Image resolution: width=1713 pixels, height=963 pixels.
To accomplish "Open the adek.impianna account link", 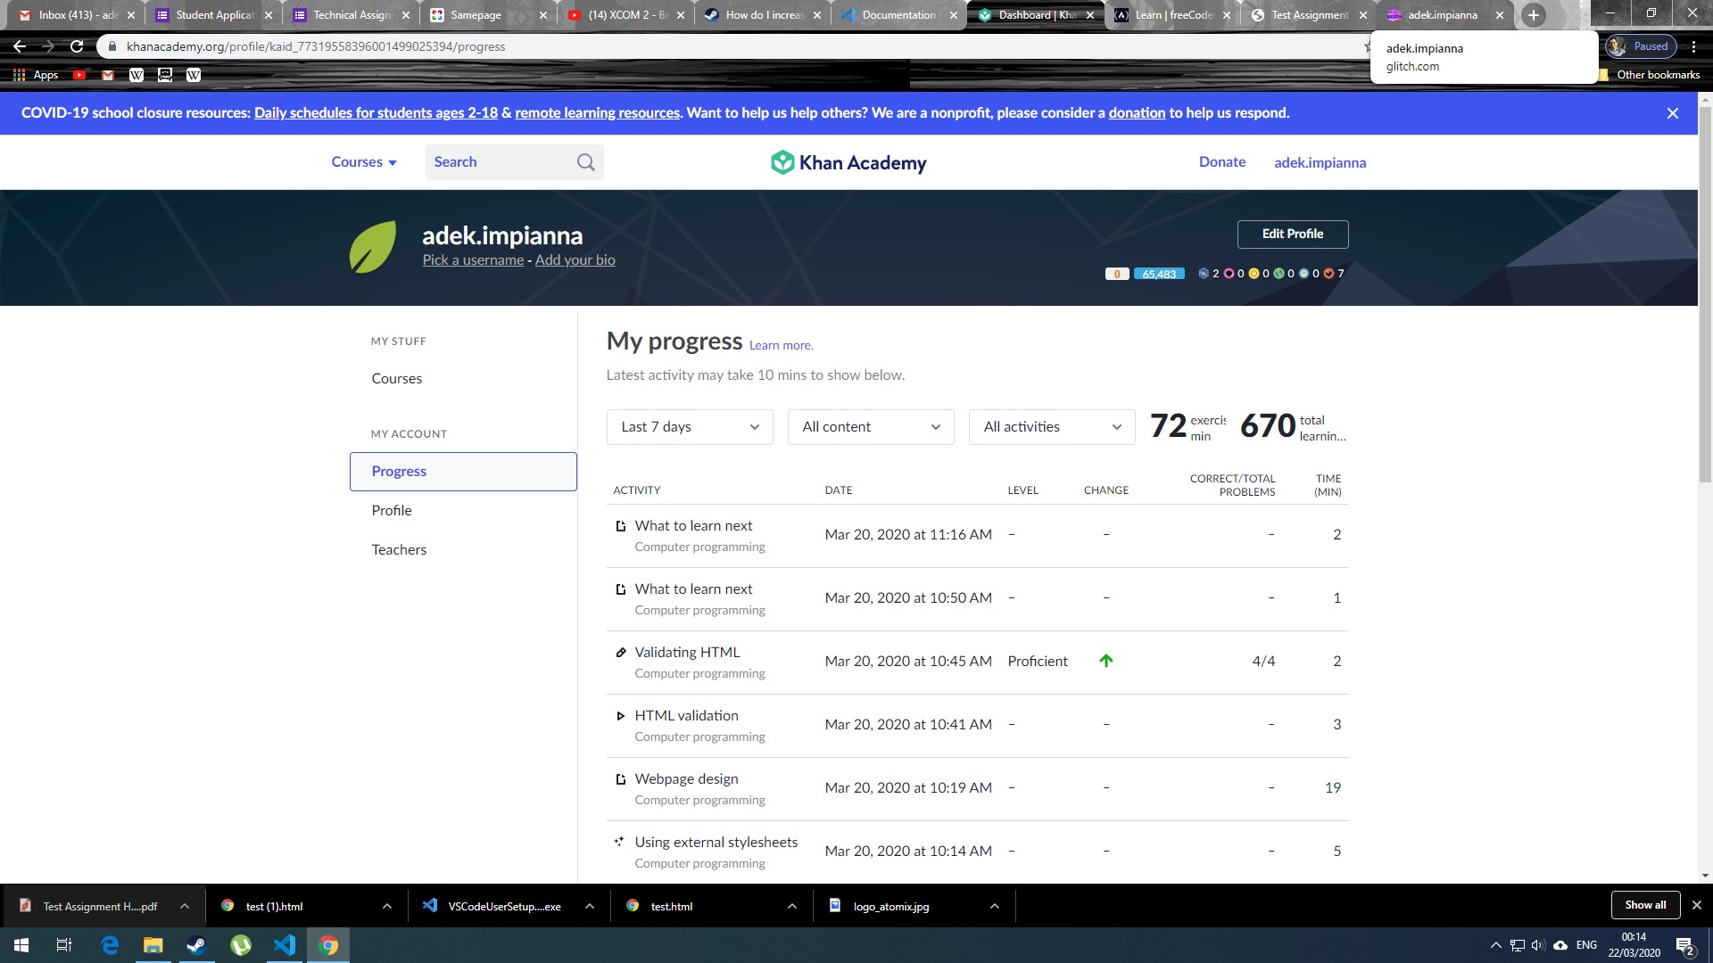I will (1320, 162).
